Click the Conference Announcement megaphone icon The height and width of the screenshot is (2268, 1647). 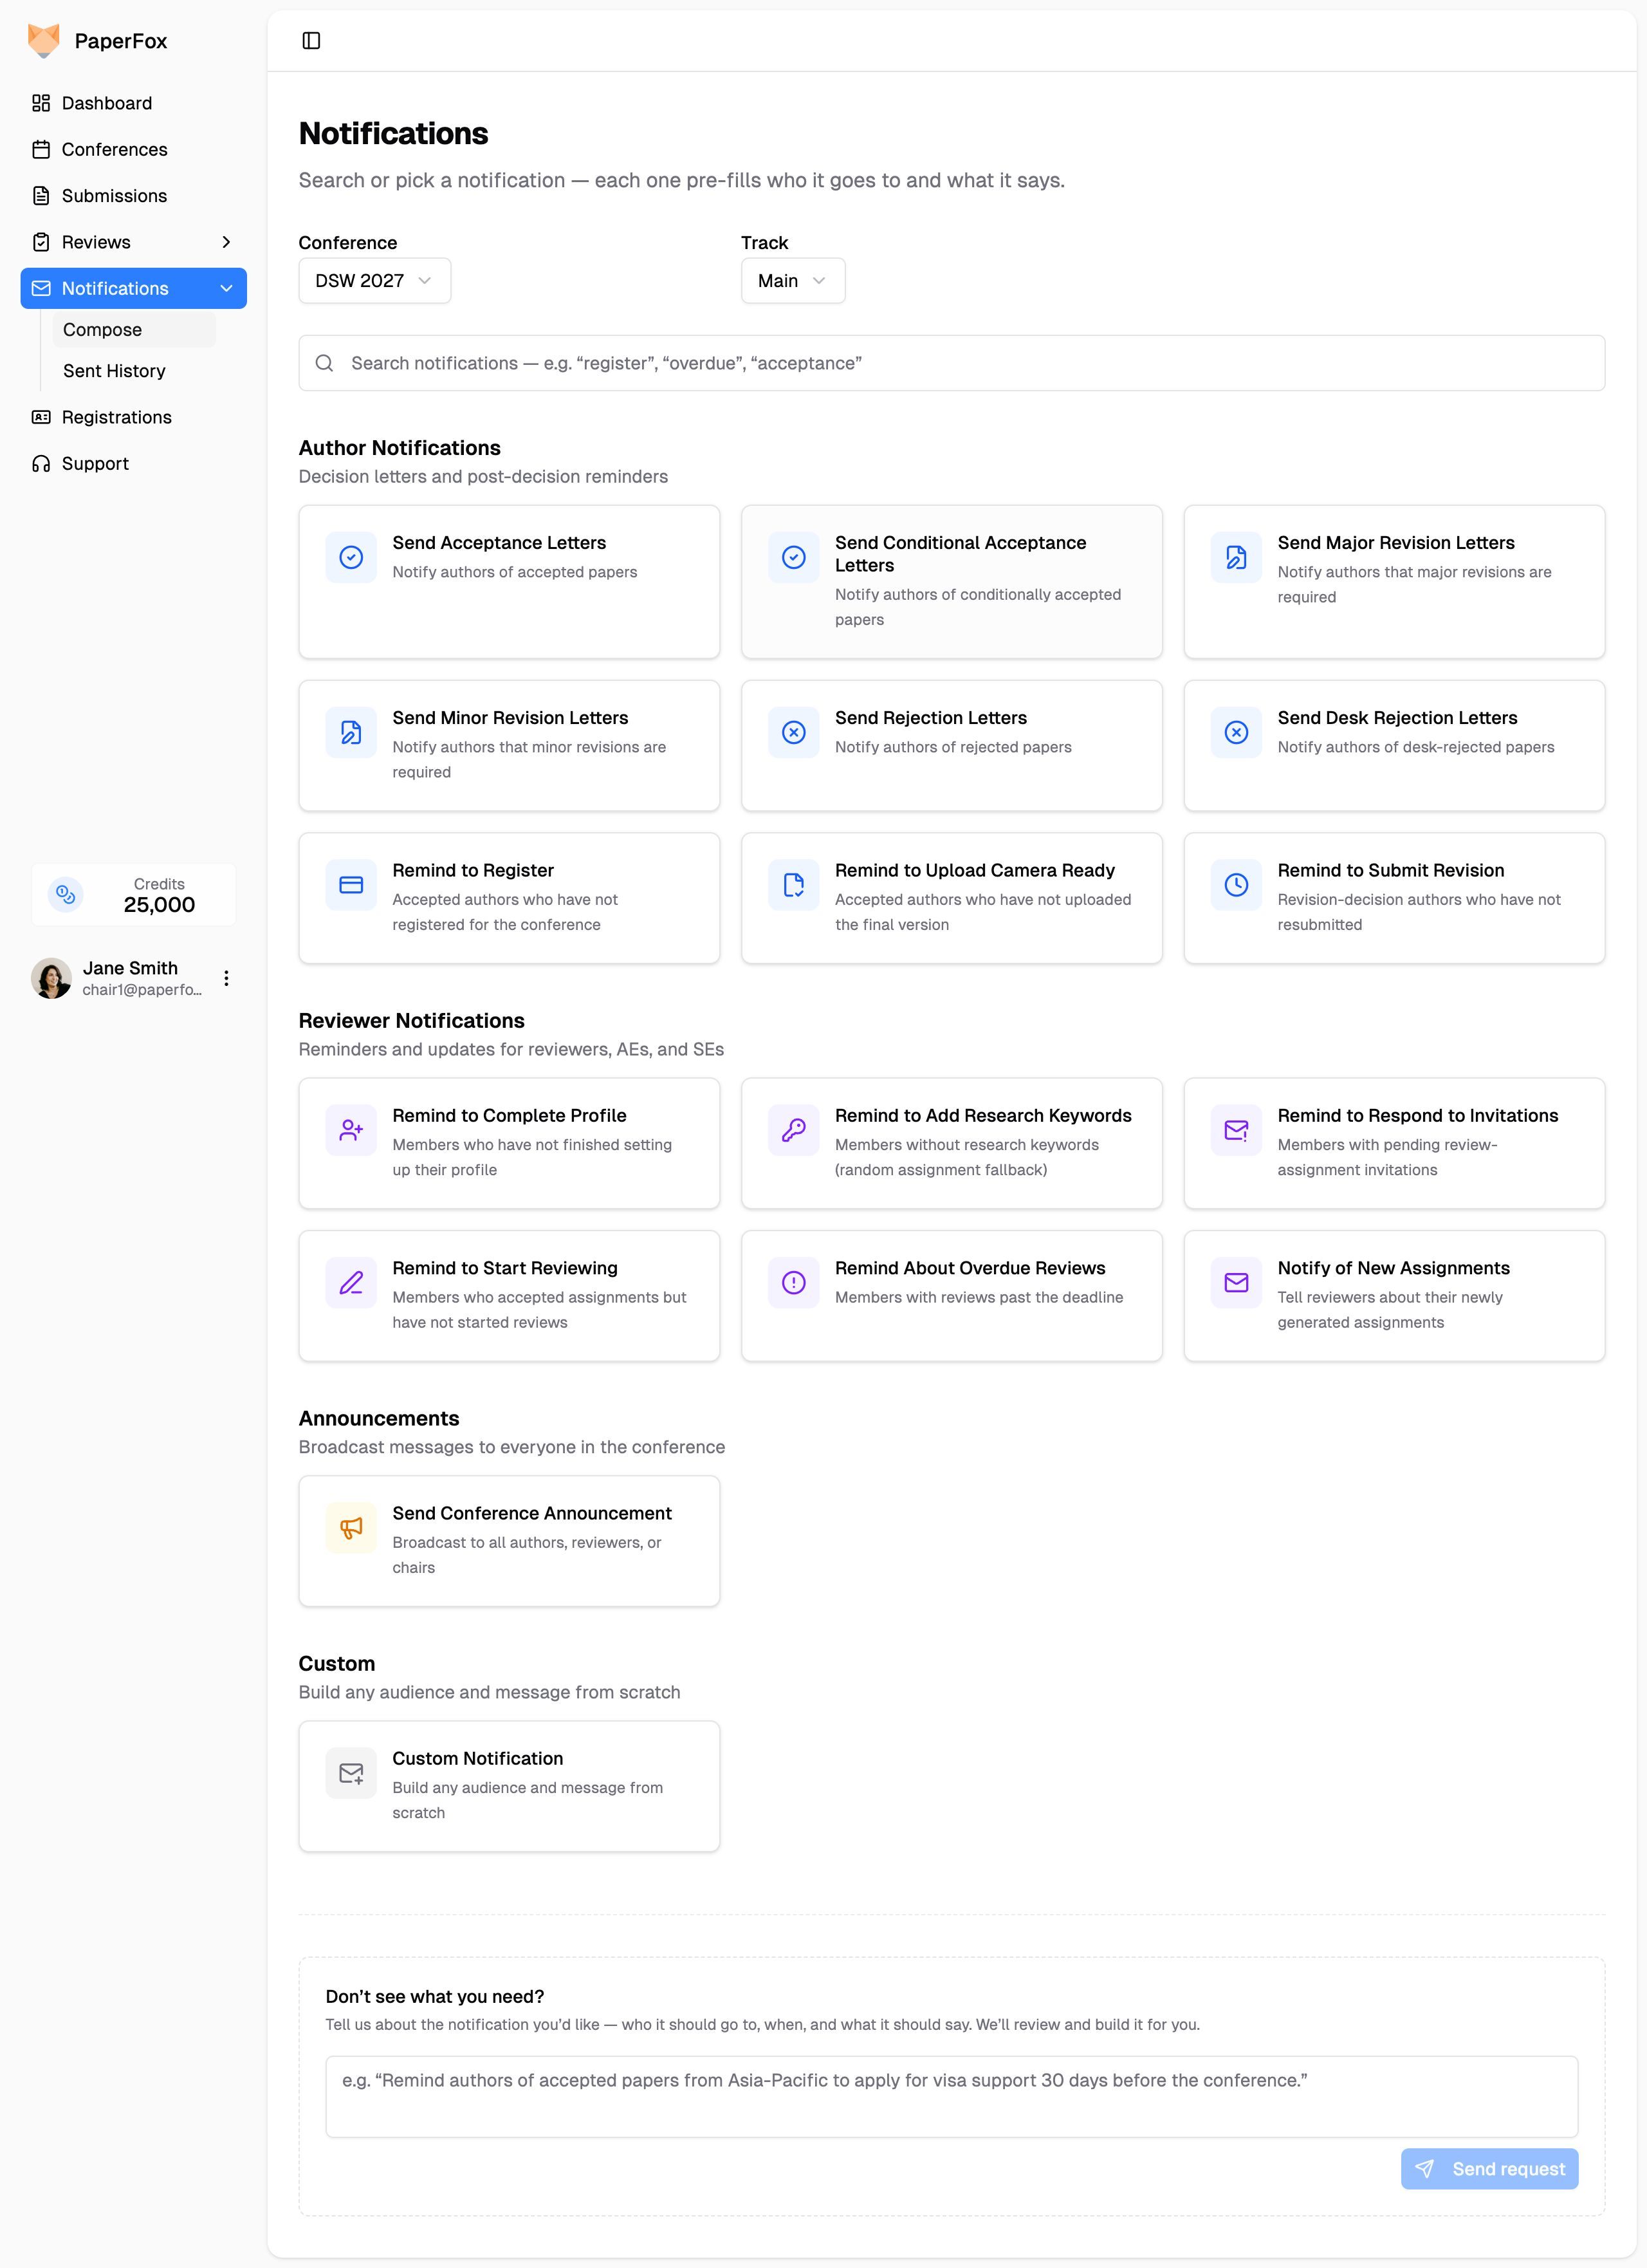(351, 1528)
